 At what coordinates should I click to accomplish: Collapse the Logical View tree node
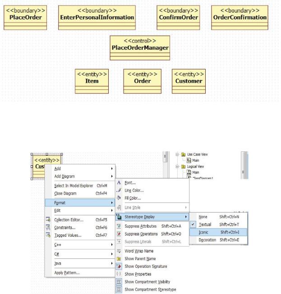click(177, 167)
